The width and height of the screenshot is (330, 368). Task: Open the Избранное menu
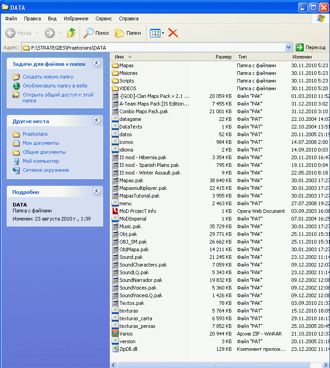(76, 18)
